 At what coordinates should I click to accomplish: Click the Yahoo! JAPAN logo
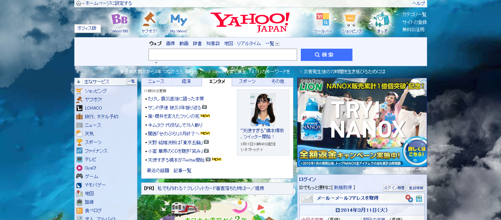tap(250, 22)
